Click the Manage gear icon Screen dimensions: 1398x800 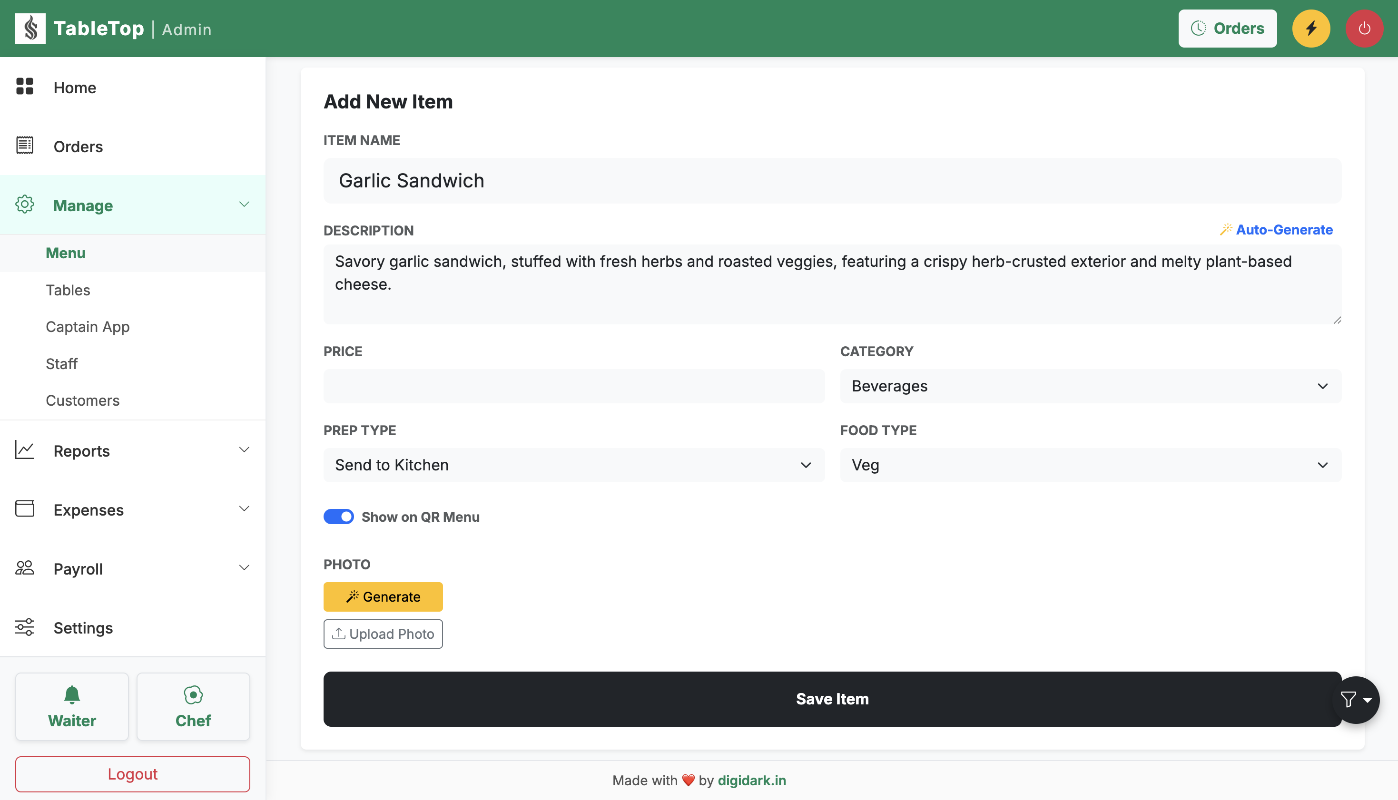click(25, 204)
